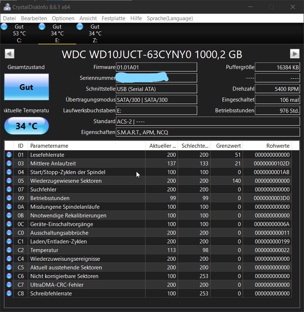The width and height of the screenshot is (304, 312).
Task: Open the Hilfe menu
Action: pyautogui.click(x=136, y=18)
